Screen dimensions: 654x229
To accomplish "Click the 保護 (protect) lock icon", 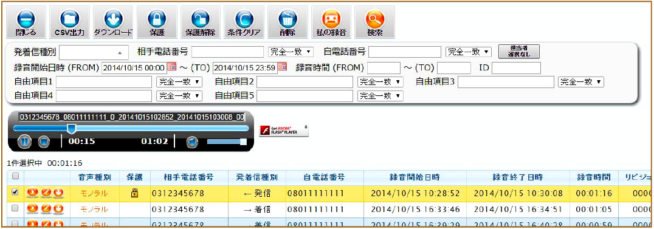I will coord(157,22).
